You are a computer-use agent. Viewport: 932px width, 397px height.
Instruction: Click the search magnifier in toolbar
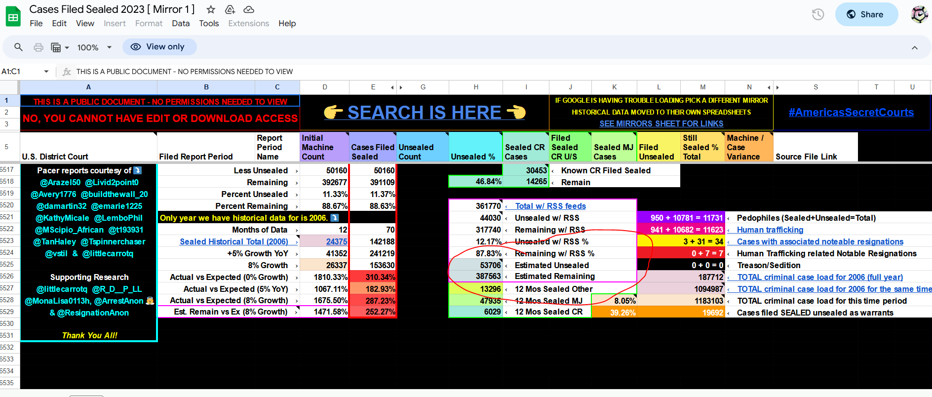pos(18,47)
